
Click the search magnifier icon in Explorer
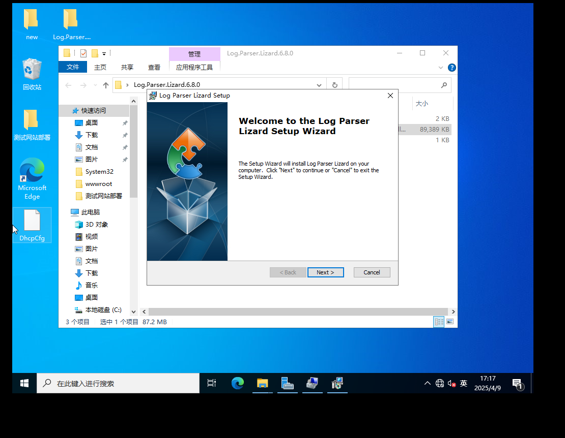pyautogui.click(x=444, y=85)
